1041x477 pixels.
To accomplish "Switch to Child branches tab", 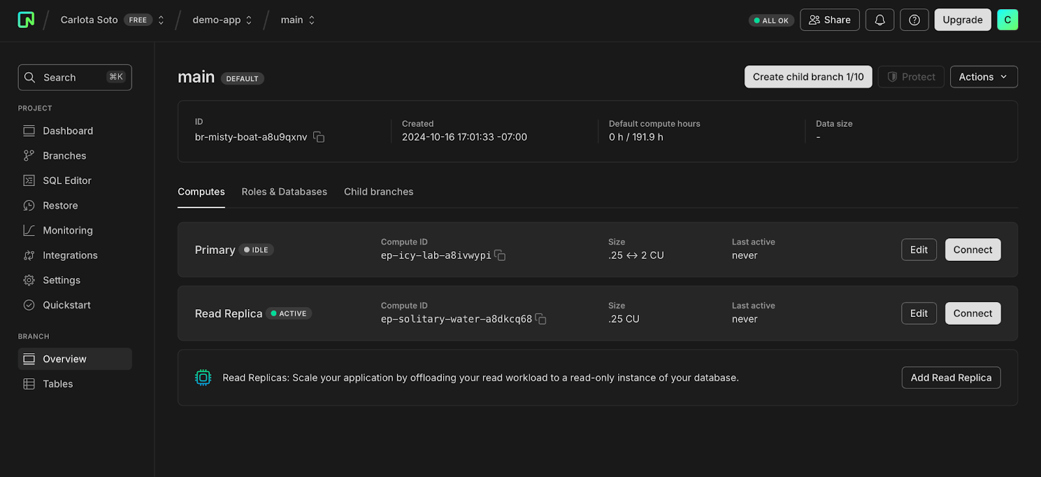I will point(379,192).
